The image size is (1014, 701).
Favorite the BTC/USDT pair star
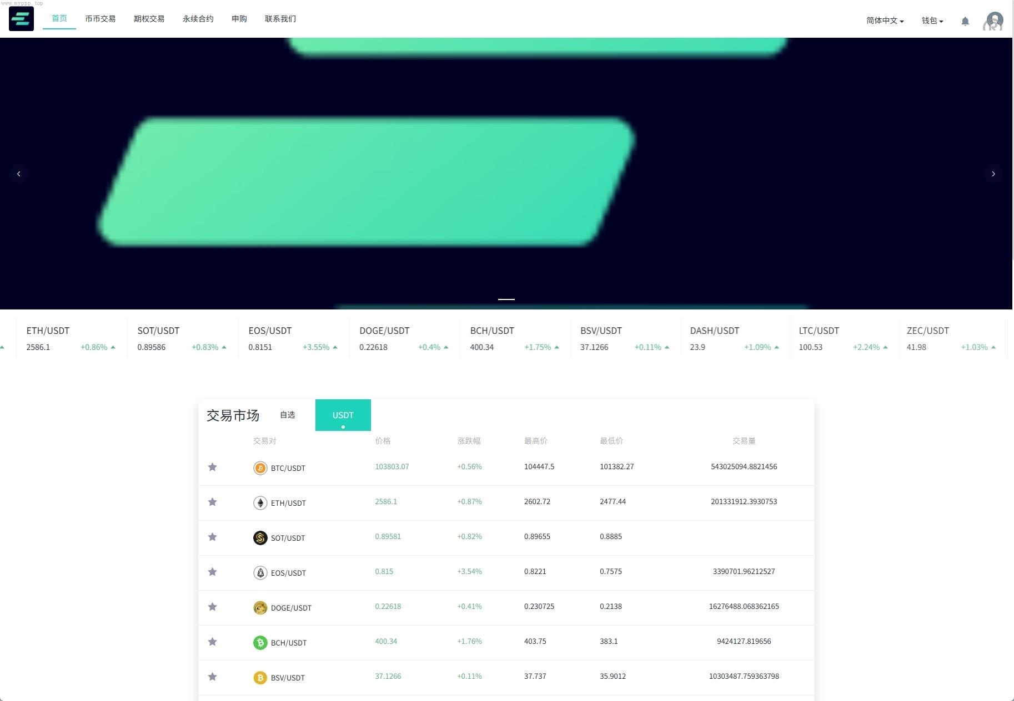pos(212,468)
